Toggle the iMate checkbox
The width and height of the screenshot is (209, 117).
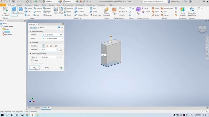coord(32,60)
